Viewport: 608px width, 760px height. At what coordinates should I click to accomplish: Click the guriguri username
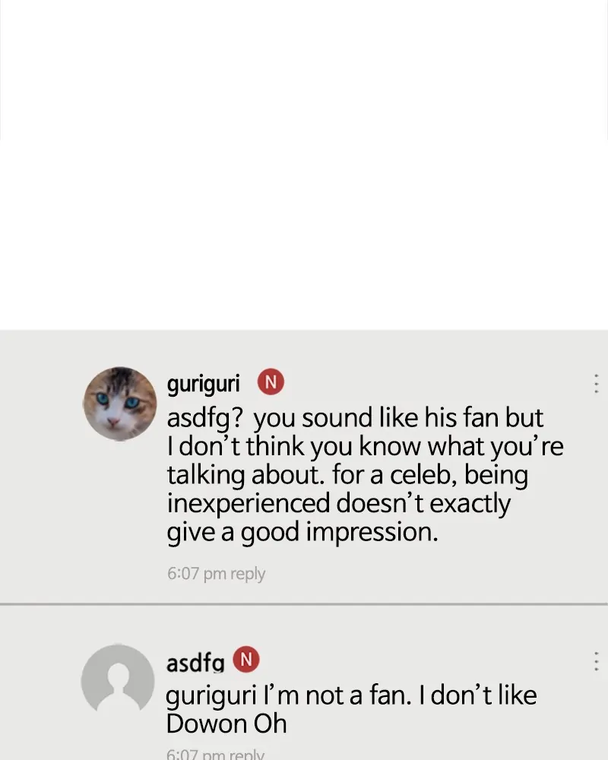tap(203, 383)
